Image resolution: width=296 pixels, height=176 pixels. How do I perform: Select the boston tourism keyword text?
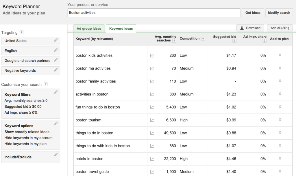[x=88, y=120]
